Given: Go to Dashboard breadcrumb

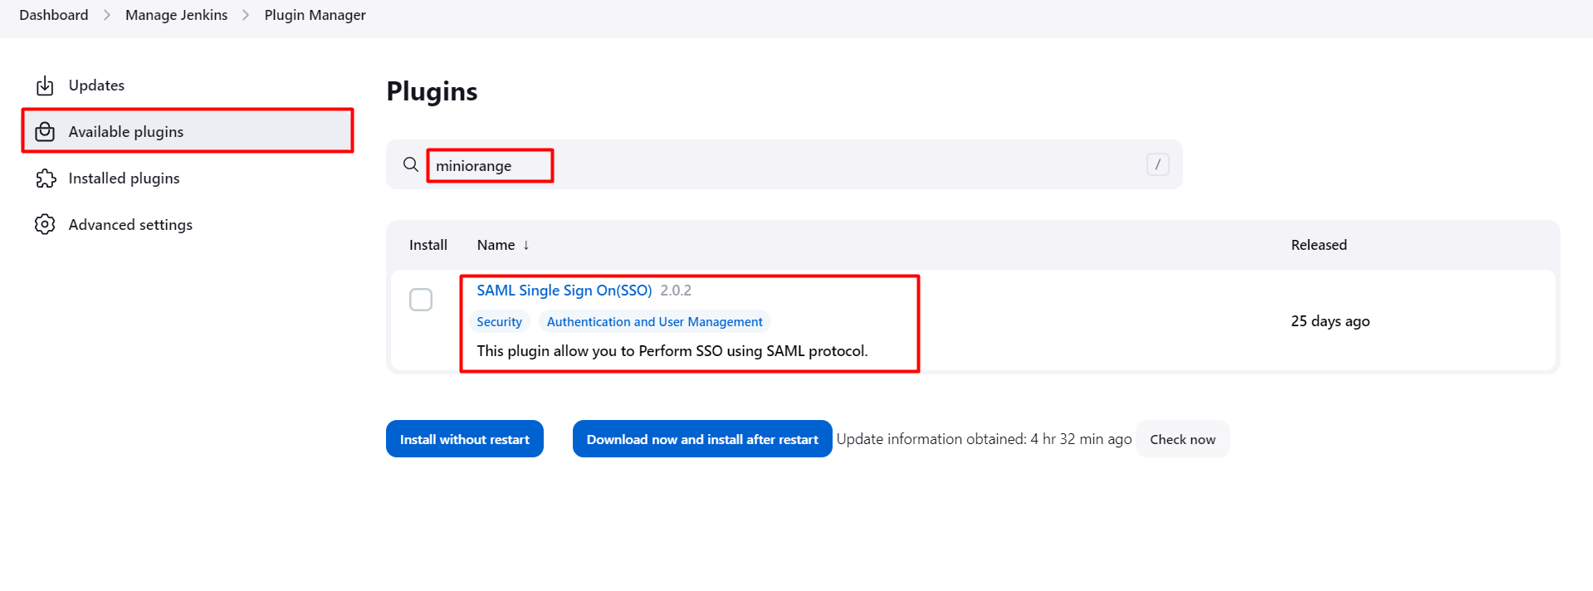Looking at the screenshot, I should (x=54, y=15).
